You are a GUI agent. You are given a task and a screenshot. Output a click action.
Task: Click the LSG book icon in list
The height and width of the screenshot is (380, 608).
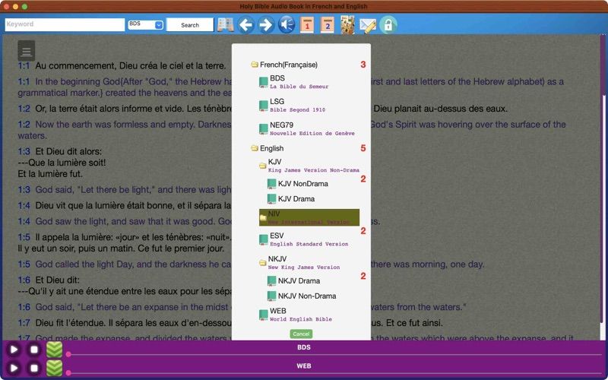(264, 106)
